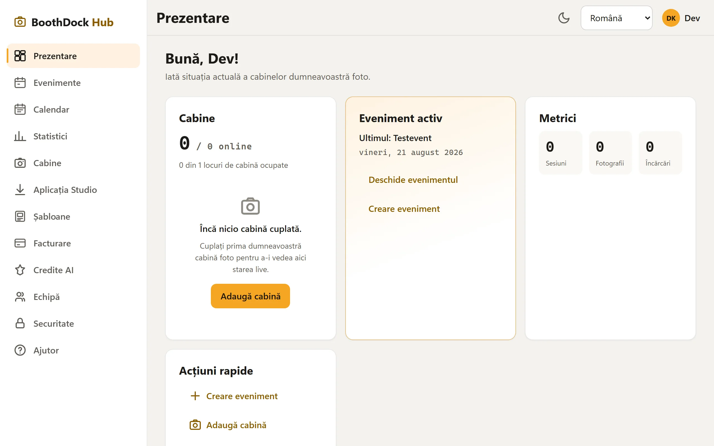Click the empty-state camera icon in Cabine card
The image size is (714, 446).
pyautogui.click(x=250, y=206)
